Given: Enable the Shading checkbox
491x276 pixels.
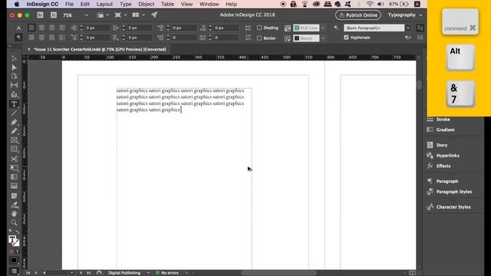Looking at the screenshot, I should click(259, 28).
